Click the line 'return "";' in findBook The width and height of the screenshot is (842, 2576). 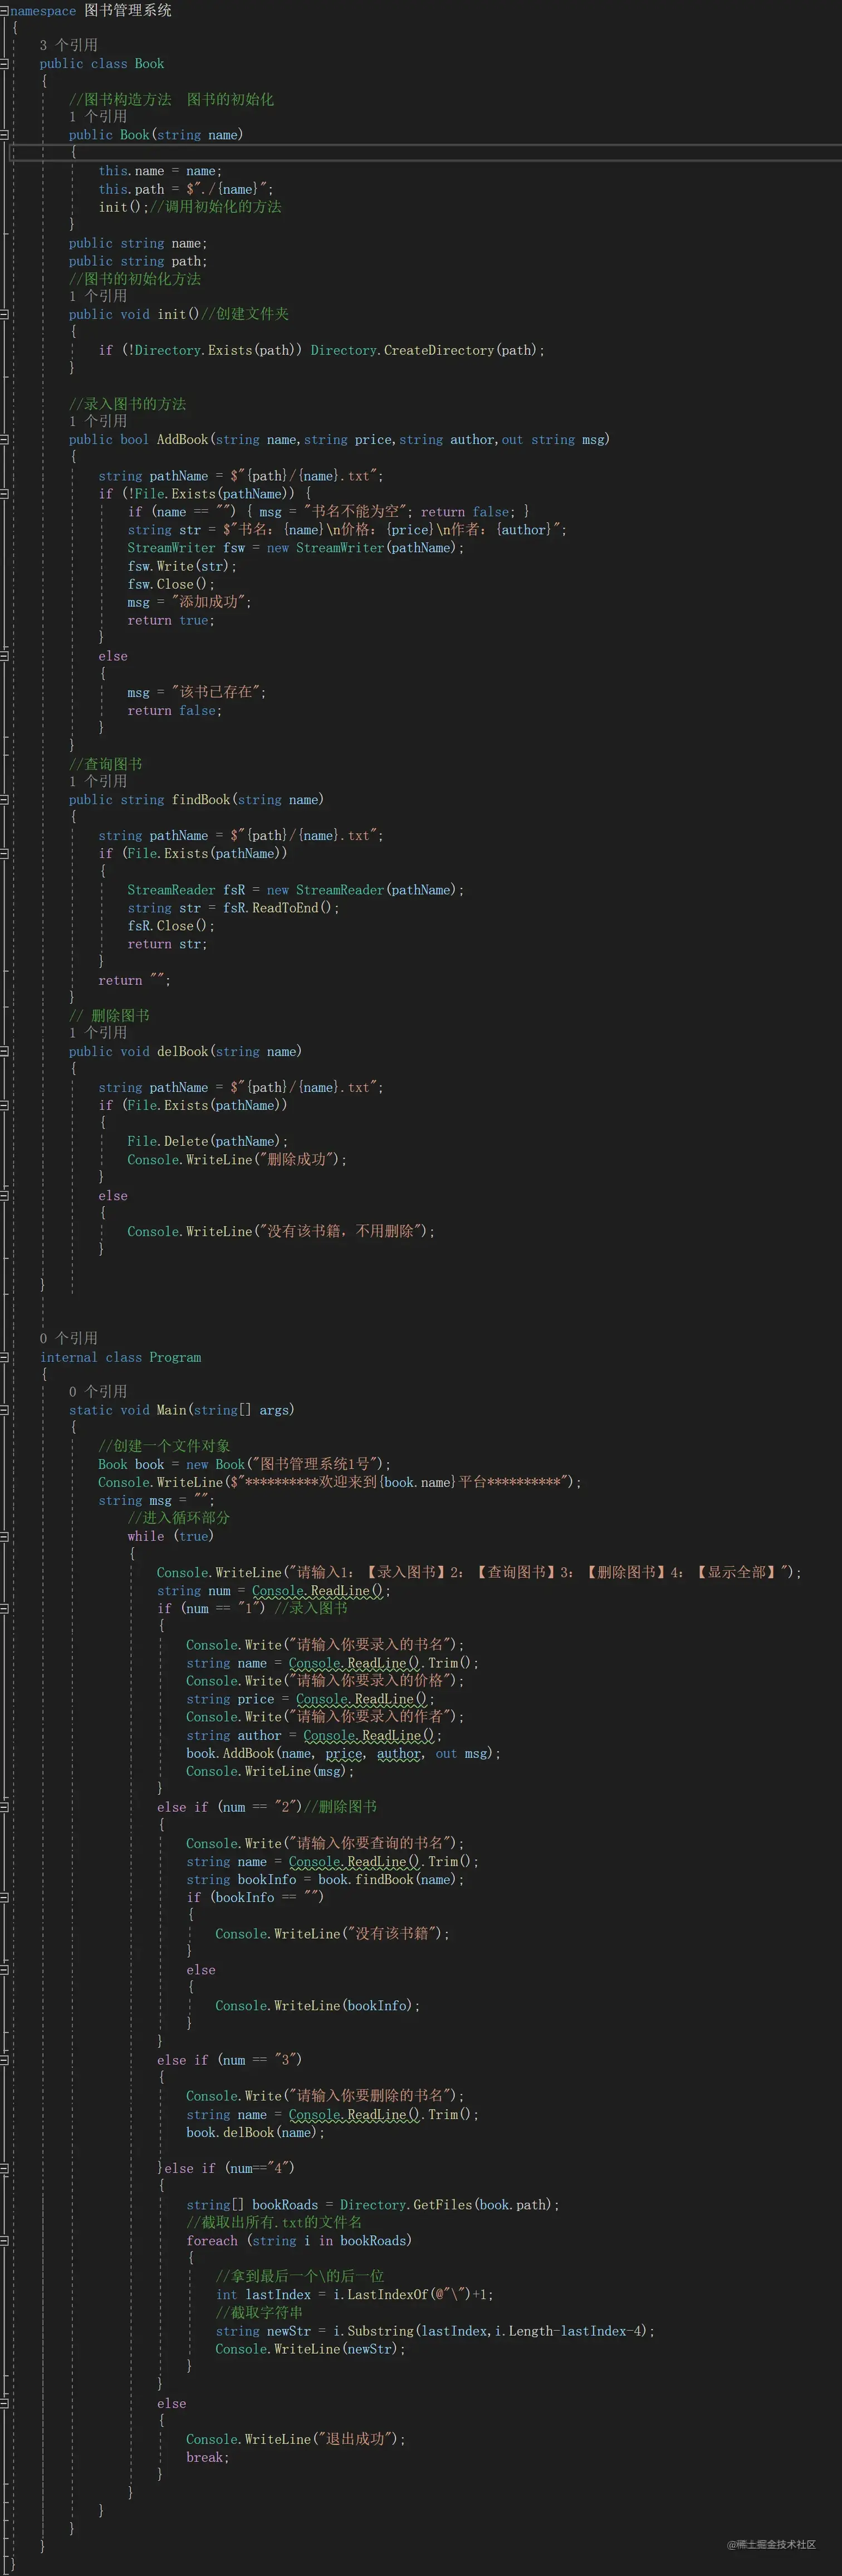coord(134,980)
